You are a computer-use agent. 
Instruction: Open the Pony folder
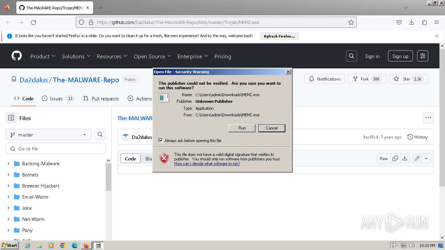[x=27, y=230]
